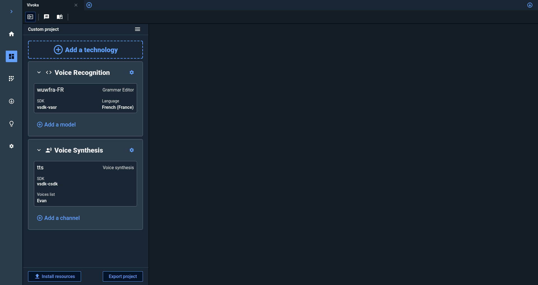Open settings gear in left sidebar
538x285 pixels.
tap(11, 146)
